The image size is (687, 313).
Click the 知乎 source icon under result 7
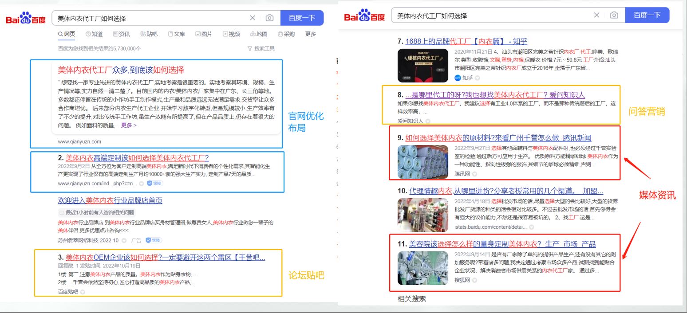pos(458,78)
